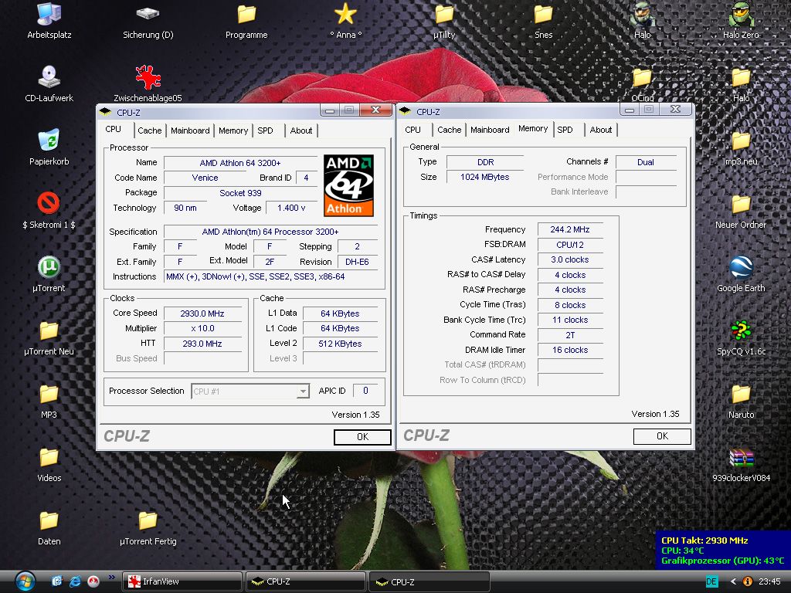Click the 'Venice' code name value
The width and height of the screenshot is (791, 593).
[205, 178]
